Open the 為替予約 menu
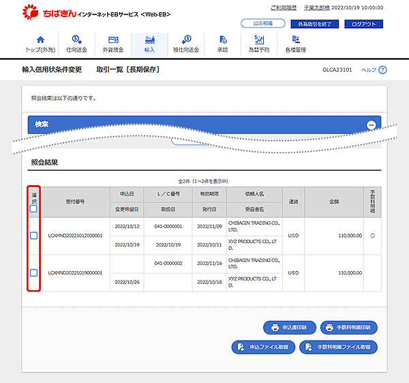 (x=259, y=44)
